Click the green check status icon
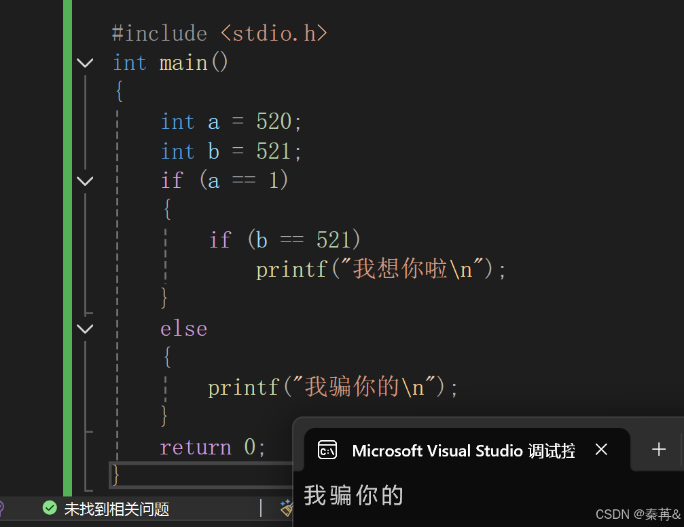This screenshot has width=684, height=527. pyautogui.click(x=50, y=507)
